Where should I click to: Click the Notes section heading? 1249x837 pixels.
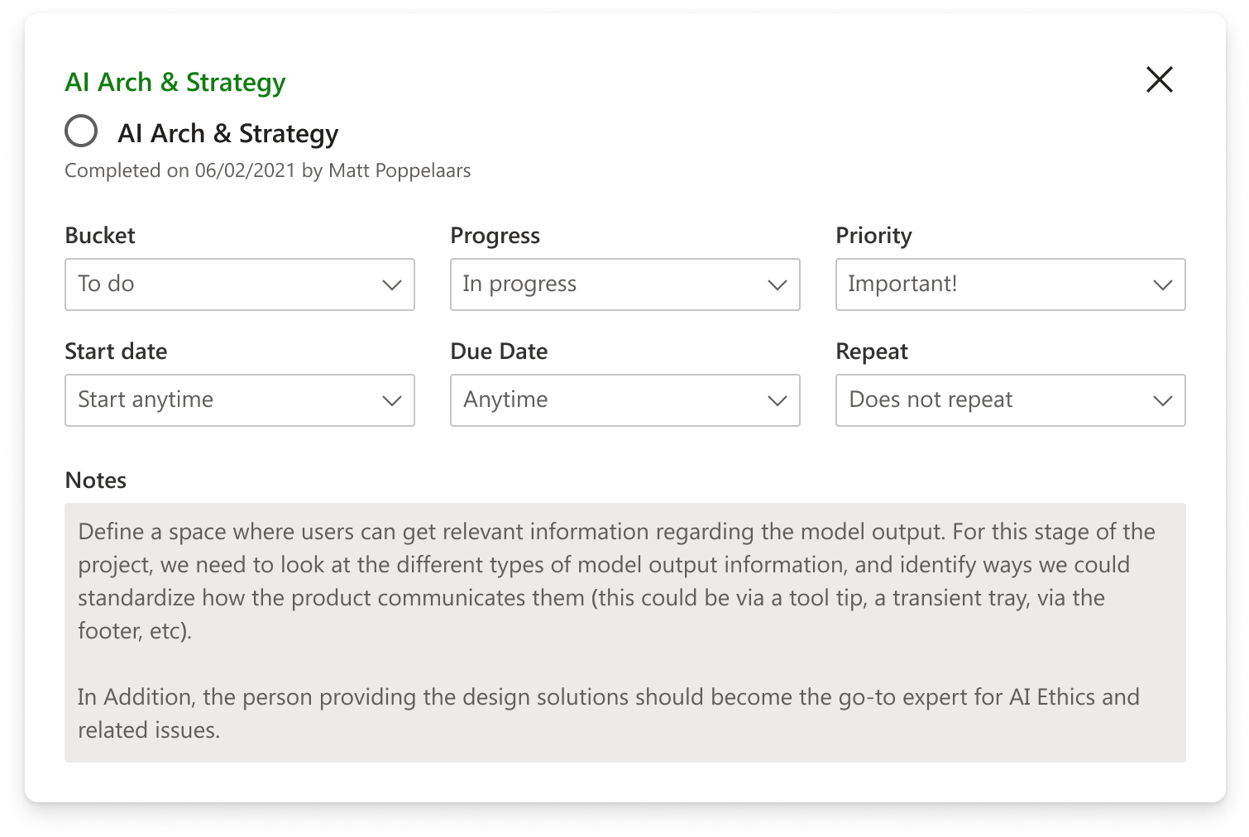[96, 481]
